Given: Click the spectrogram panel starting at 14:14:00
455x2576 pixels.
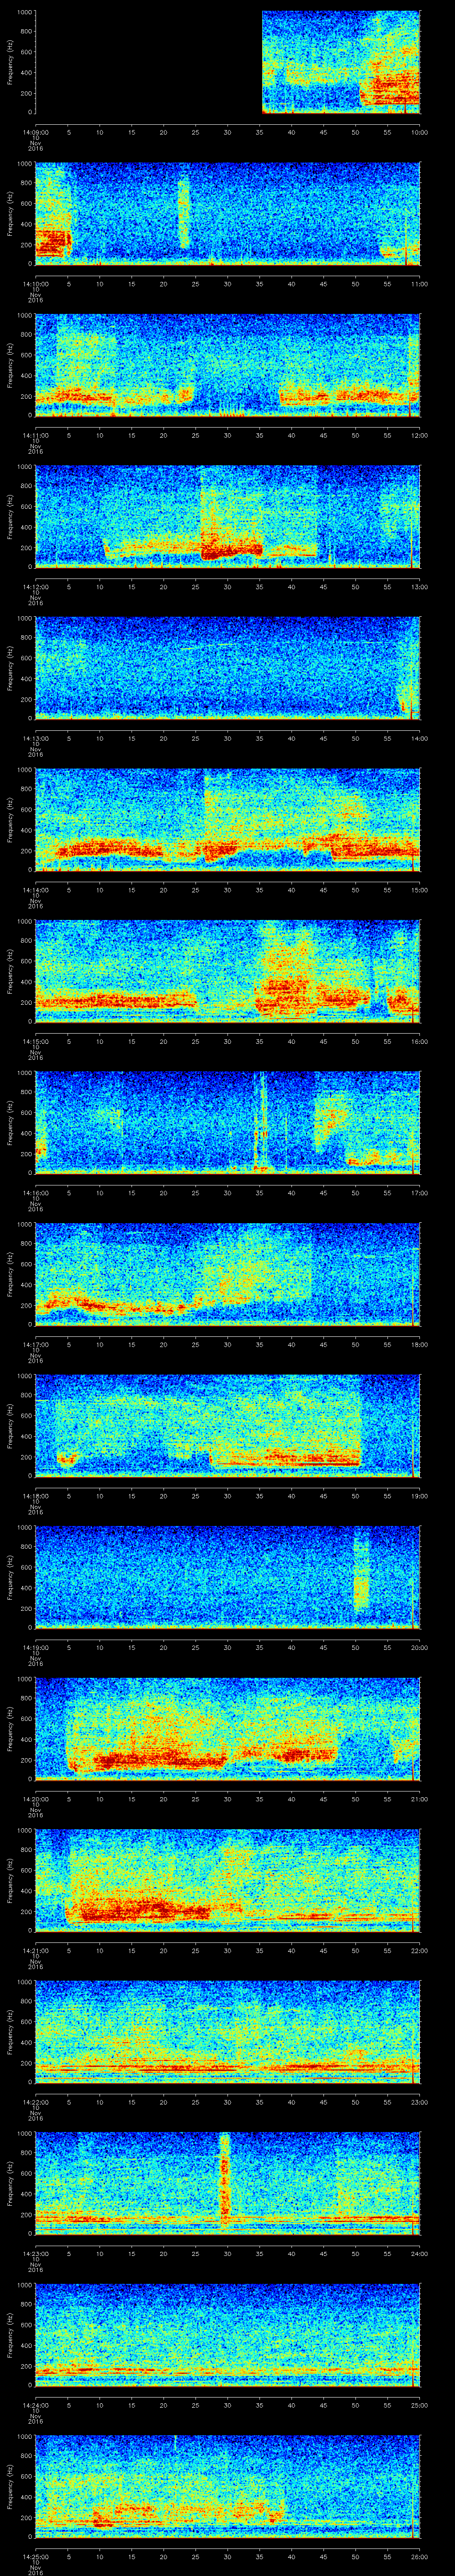Looking at the screenshot, I should [x=227, y=820].
